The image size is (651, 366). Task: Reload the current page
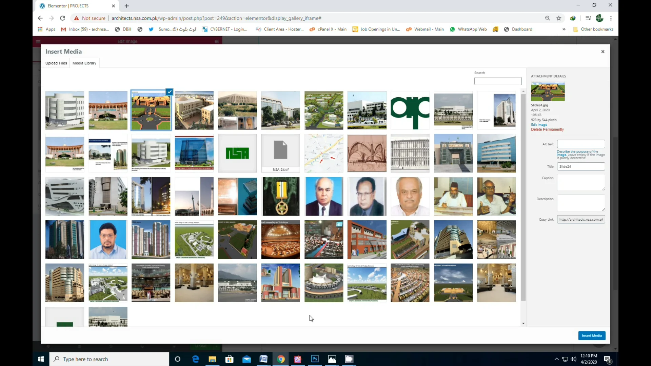[x=62, y=18]
